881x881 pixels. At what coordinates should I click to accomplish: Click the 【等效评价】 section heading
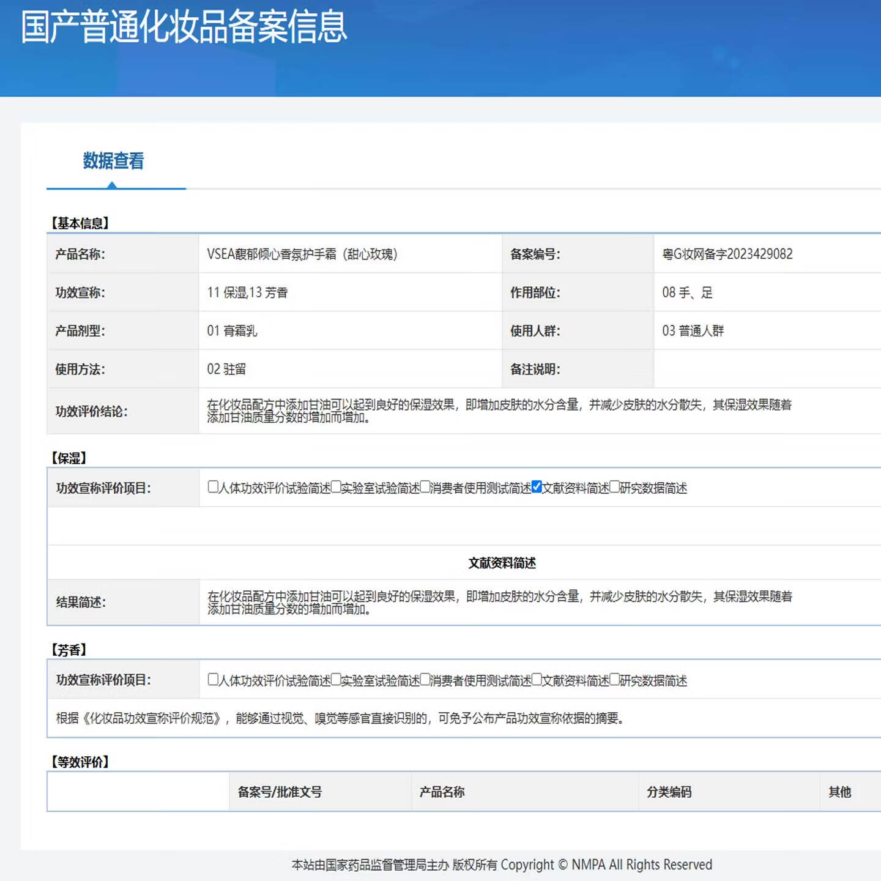[80, 762]
